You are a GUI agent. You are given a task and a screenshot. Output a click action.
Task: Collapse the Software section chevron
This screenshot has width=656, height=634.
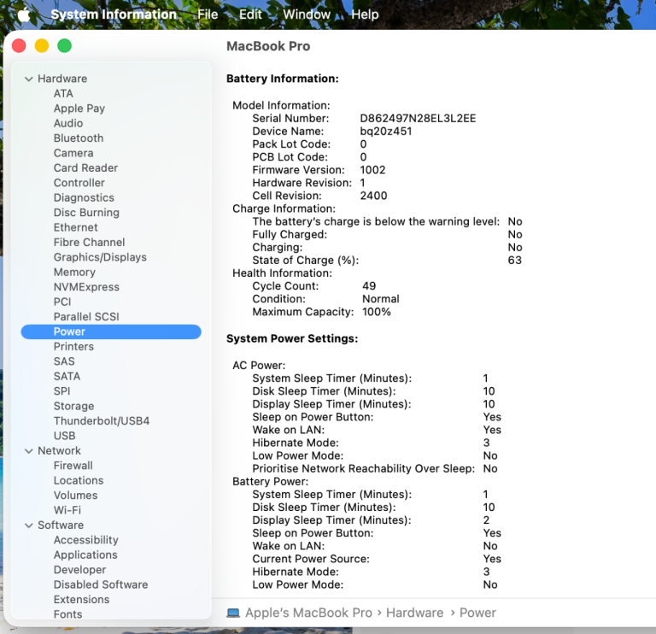tap(29, 525)
